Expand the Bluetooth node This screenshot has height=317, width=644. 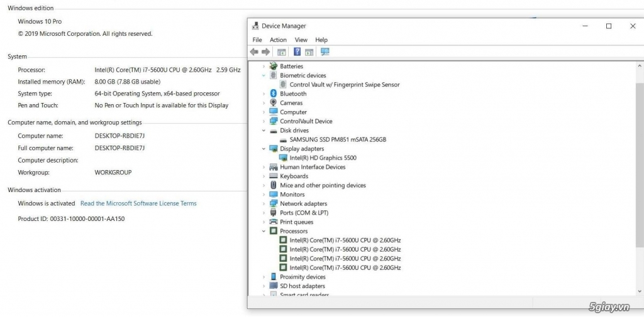click(264, 94)
